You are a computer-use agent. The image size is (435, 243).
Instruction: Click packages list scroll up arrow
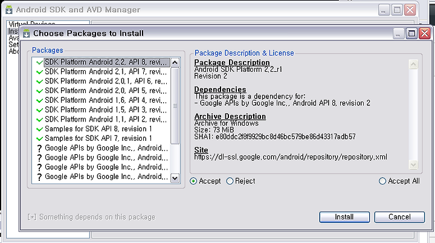(175, 62)
